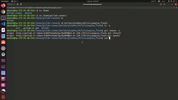The image size is (178, 100).
Task: Close the terminal pane with x
Action: click(x=177, y=8)
